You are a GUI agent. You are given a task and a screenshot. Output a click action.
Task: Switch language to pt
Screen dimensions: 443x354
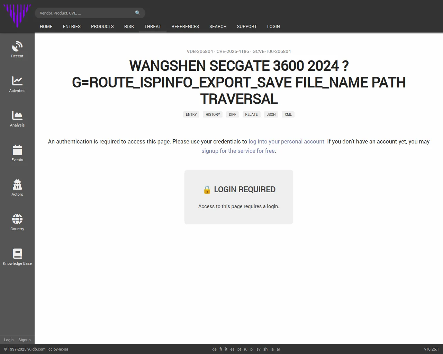[239, 349]
